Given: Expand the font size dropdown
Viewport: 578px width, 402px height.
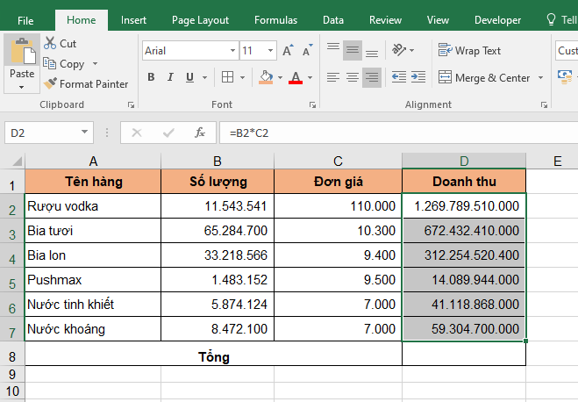Looking at the screenshot, I should click(271, 51).
